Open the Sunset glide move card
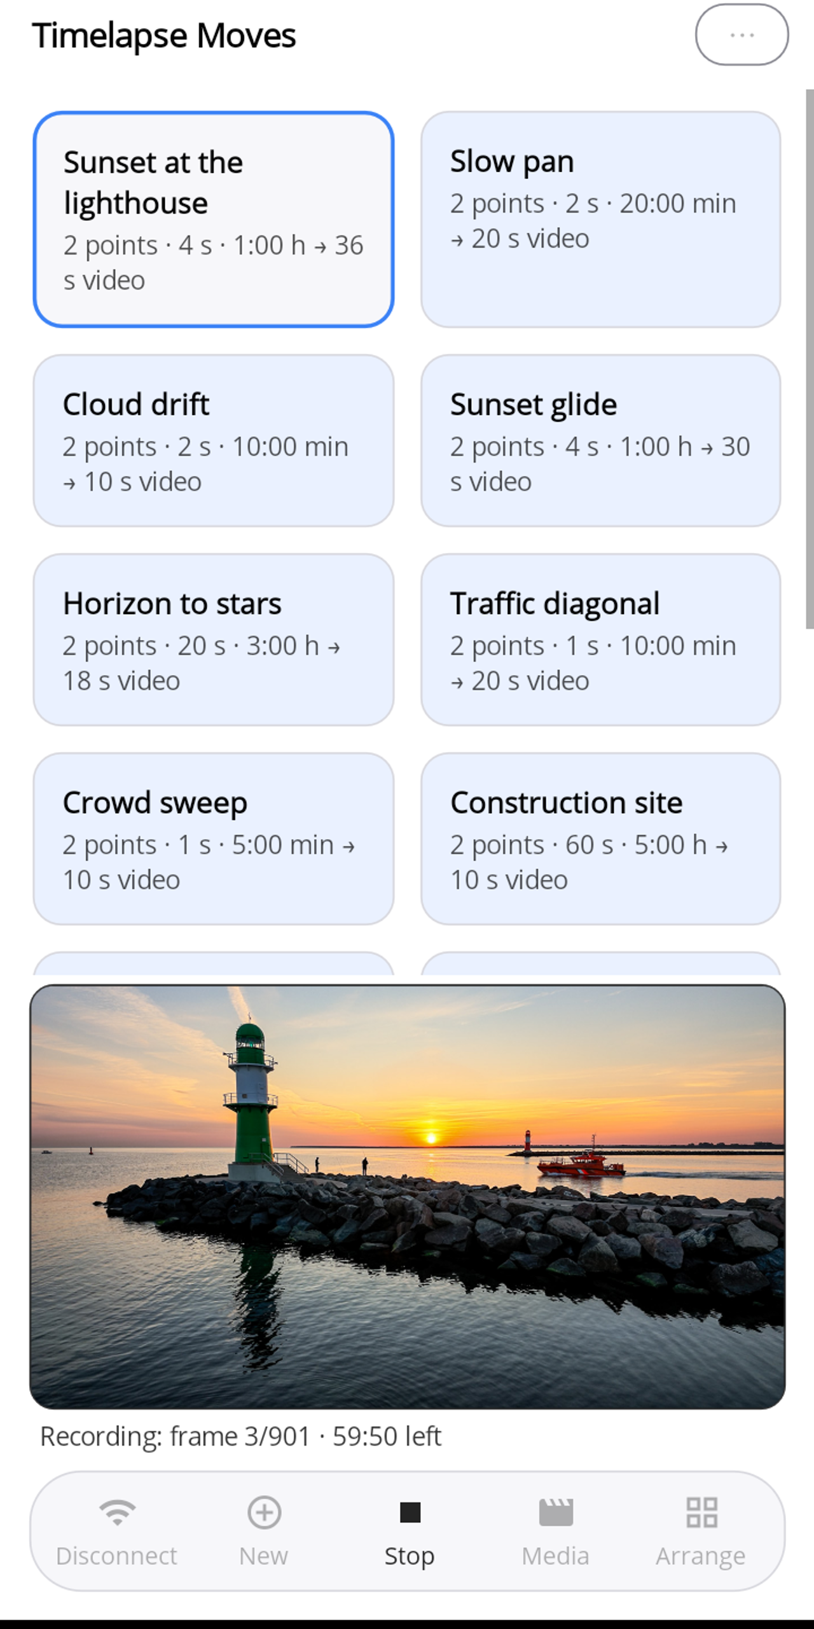814x1629 pixels. point(600,440)
